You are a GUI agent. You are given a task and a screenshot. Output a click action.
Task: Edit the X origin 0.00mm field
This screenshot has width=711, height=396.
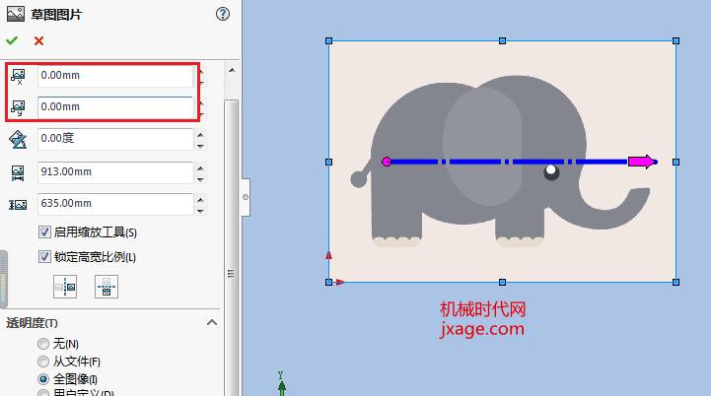point(115,76)
